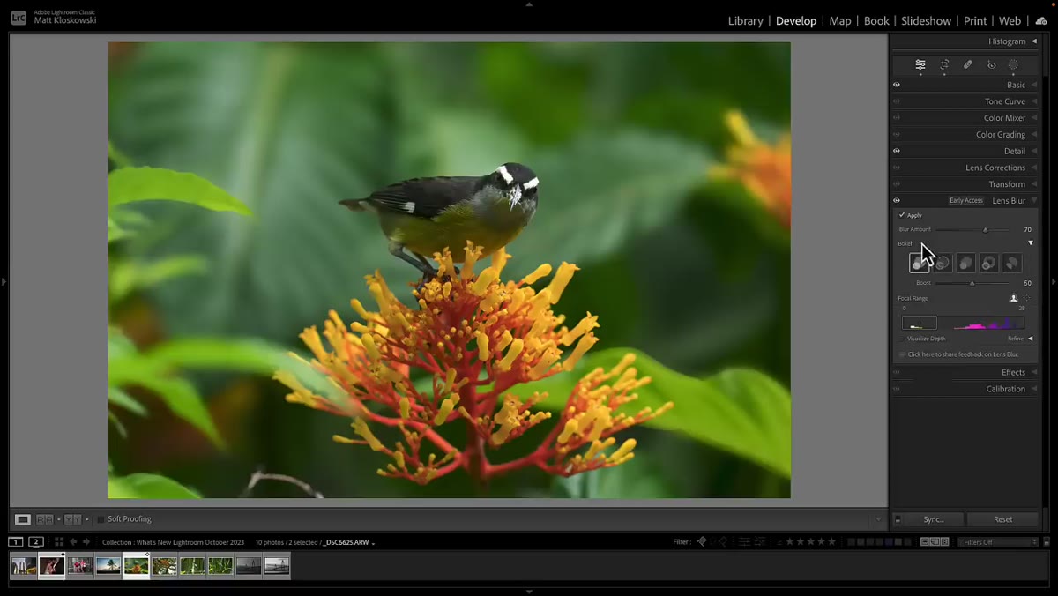Image resolution: width=1058 pixels, height=596 pixels.
Task: Click the Boost slider
Action: tap(972, 283)
